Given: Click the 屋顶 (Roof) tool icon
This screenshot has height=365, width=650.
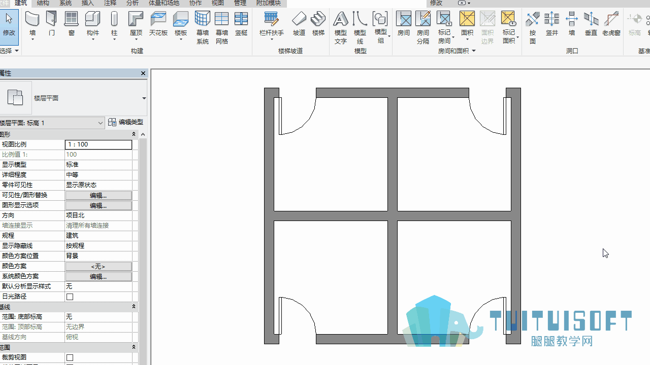Looking at the screenshot, I should click(136, 19).
